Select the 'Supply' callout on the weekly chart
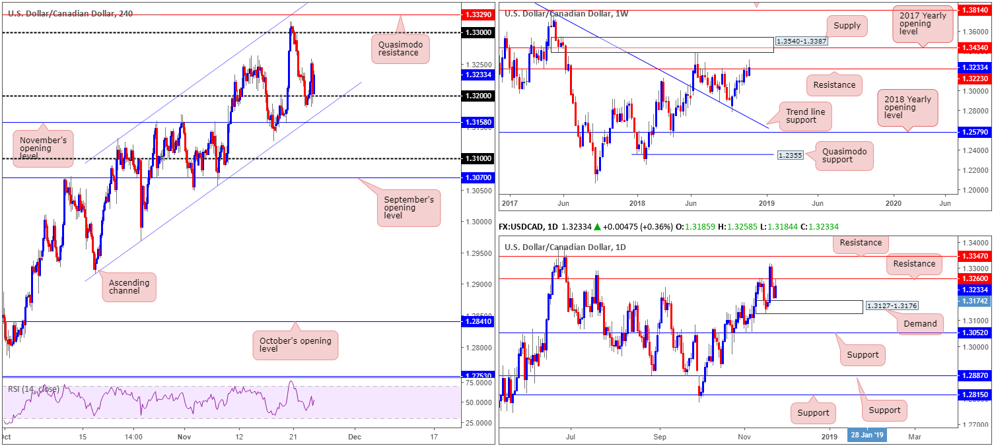 pyautogui.click(x=847, y=26)
